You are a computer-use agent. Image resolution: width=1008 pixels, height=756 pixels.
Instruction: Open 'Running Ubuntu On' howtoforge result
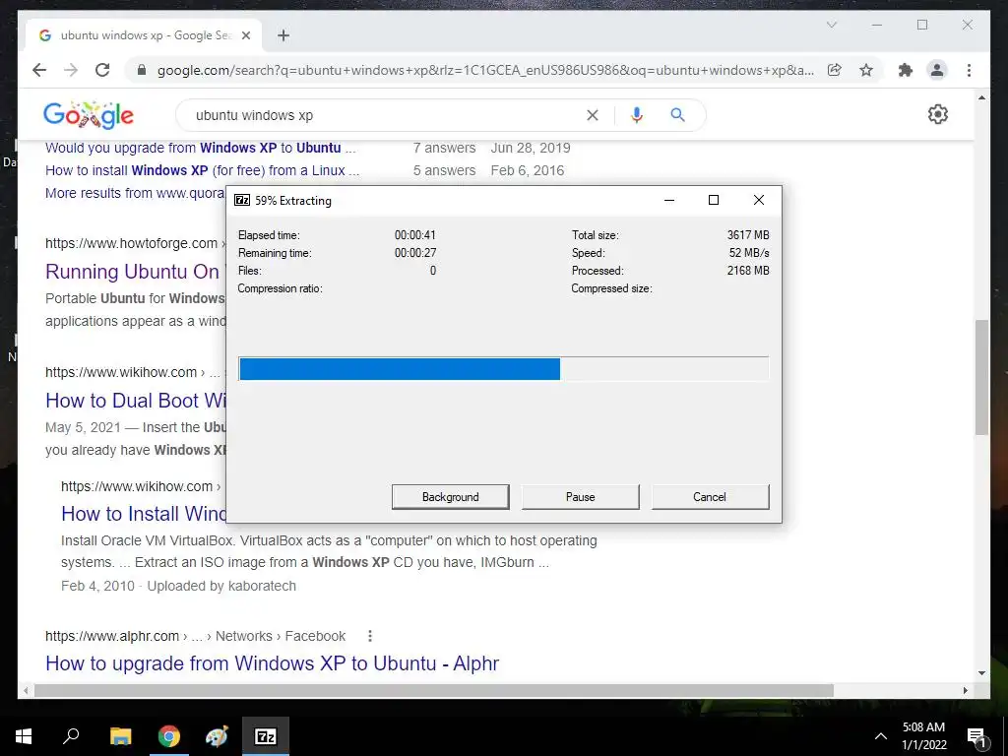point(135,272)
